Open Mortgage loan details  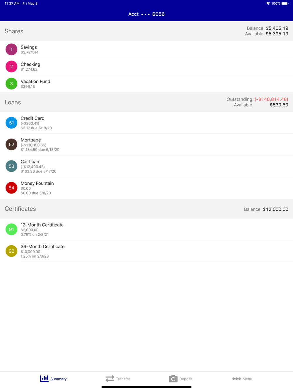(x=146, y=144)
